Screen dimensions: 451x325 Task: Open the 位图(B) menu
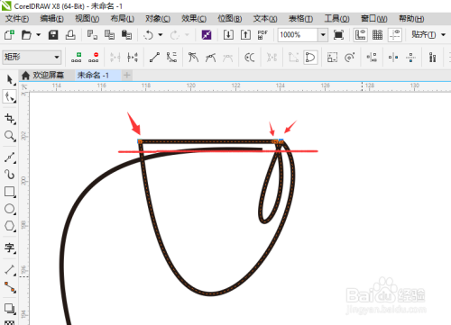(229, 19)
